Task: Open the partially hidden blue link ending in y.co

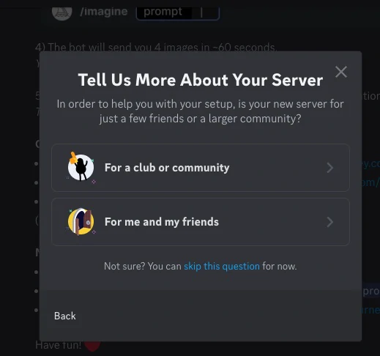Action: (x=370, y=163)
